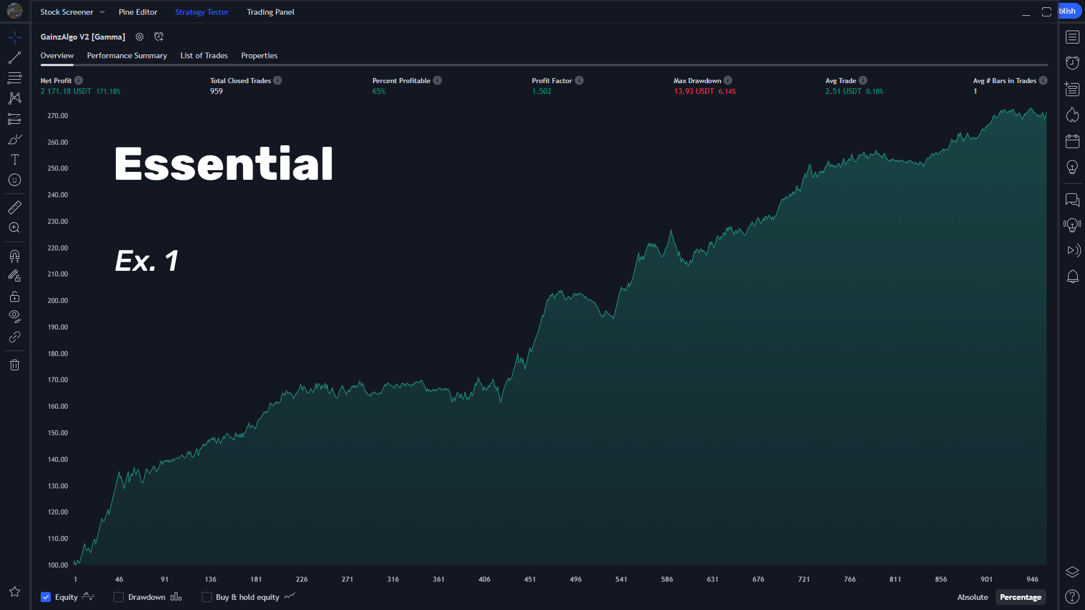
Task: Open notifications bell in right sidebar
Action: (1072, 276)
